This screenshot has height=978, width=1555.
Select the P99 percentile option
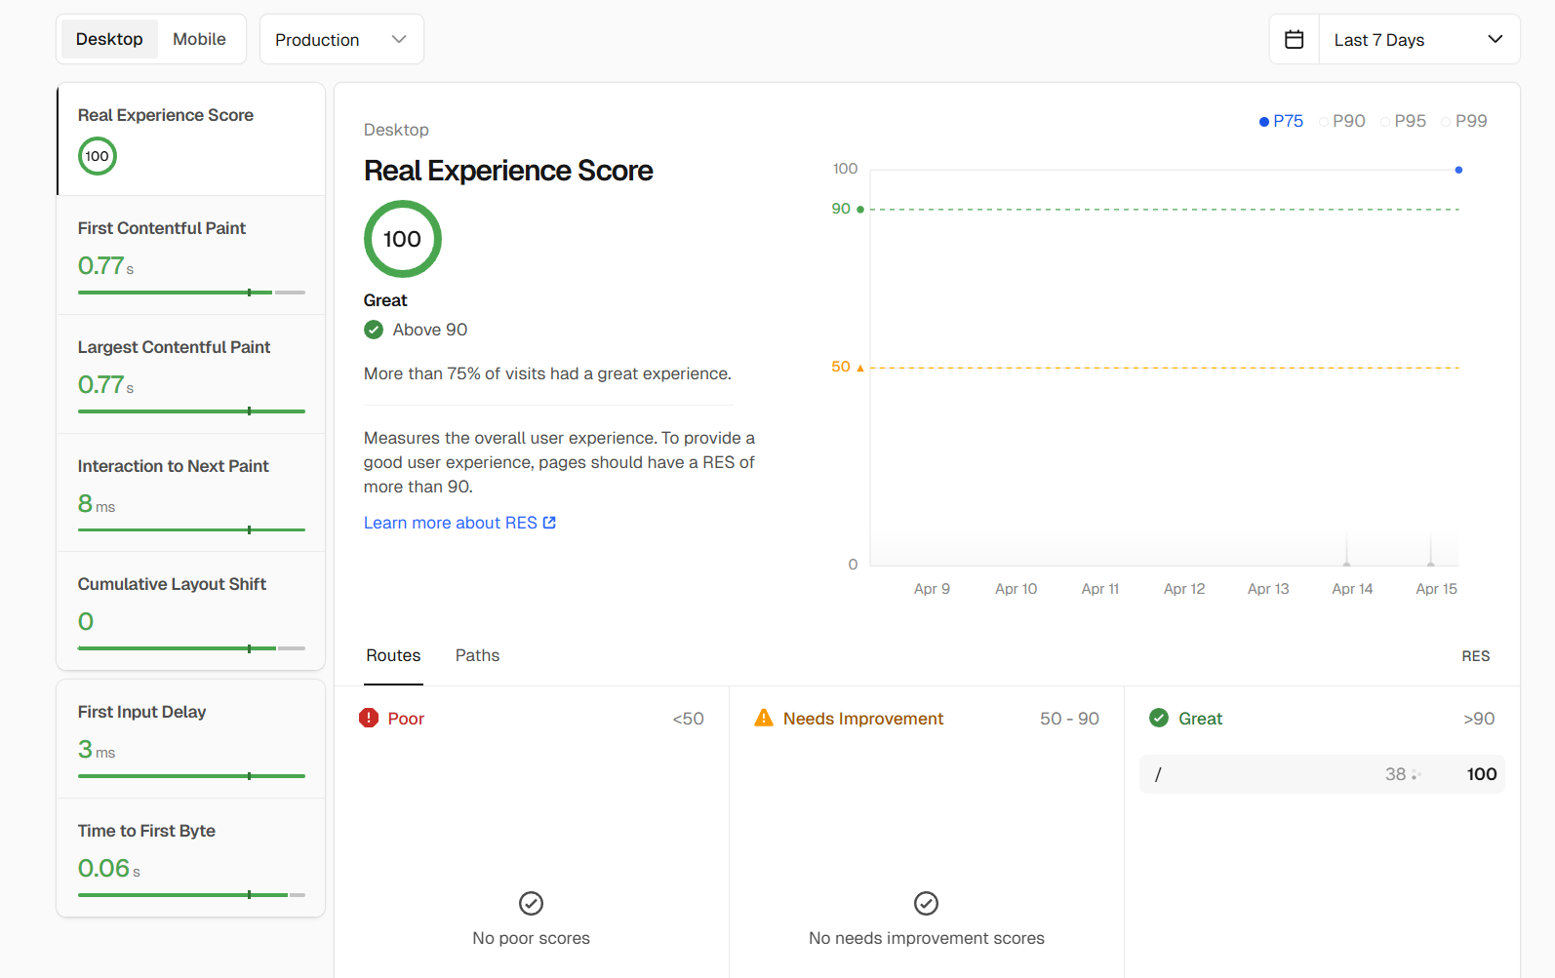[x=1464, y=121]
